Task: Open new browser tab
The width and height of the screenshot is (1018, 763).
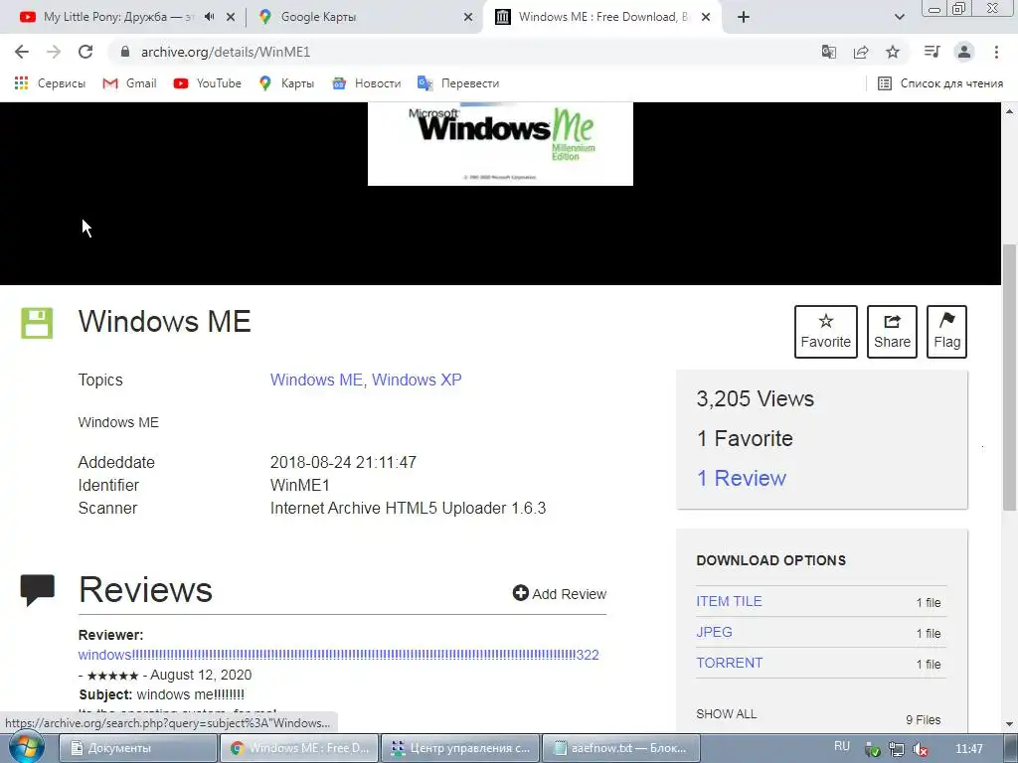Action: point(744,17)
